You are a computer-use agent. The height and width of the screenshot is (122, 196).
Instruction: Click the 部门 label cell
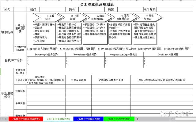tap(33, 9)
